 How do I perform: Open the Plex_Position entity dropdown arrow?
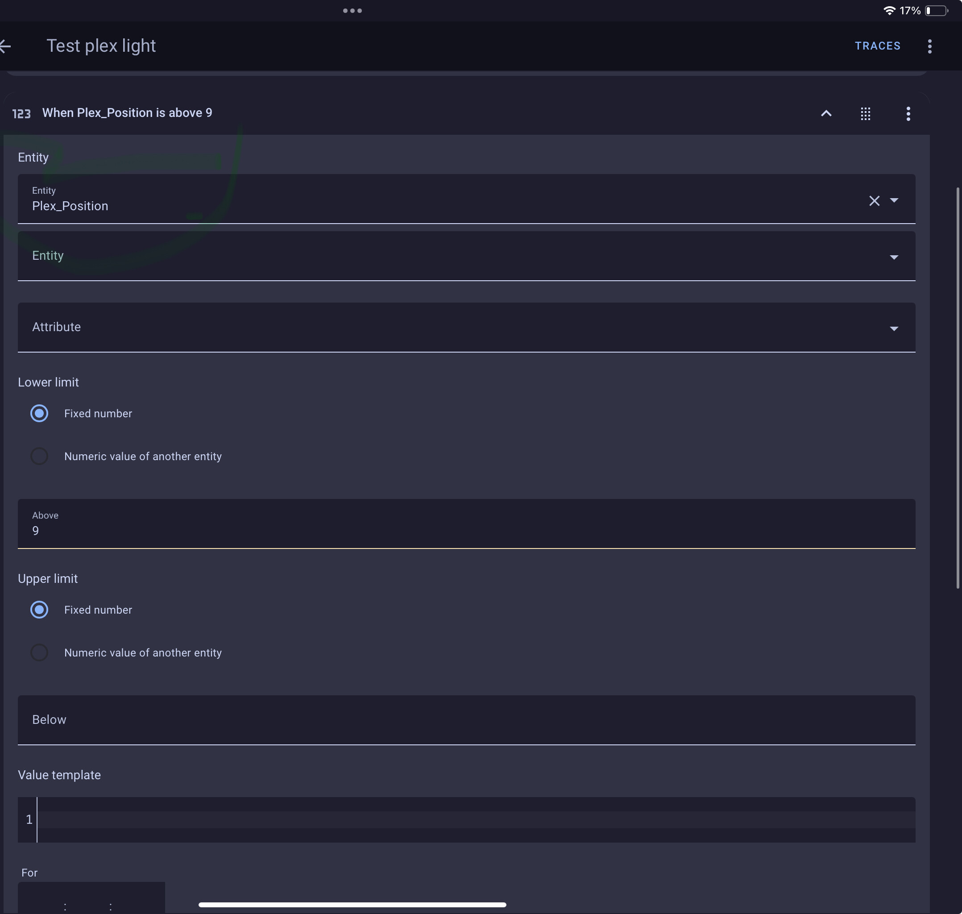(894, 200)
